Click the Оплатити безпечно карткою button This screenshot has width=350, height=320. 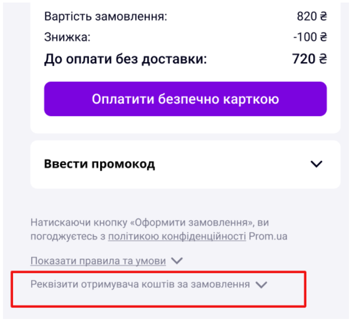tap(185, 99)
